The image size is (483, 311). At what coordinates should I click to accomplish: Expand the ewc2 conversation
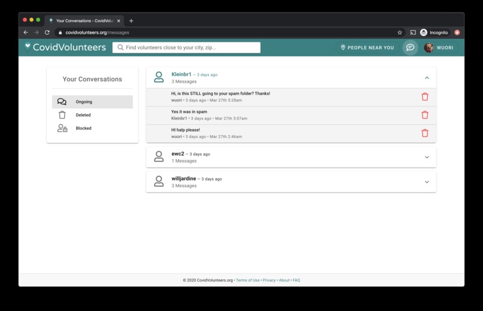coord(427,157)
